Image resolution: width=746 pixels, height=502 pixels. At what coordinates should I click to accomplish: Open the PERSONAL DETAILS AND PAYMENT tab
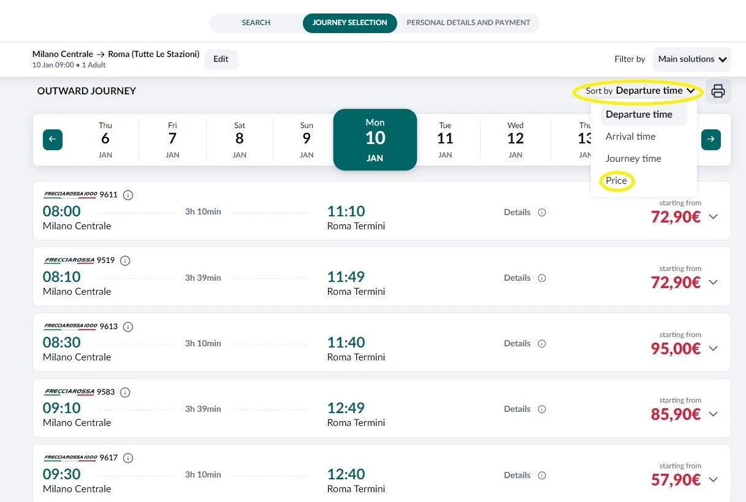tap(468, 23)
